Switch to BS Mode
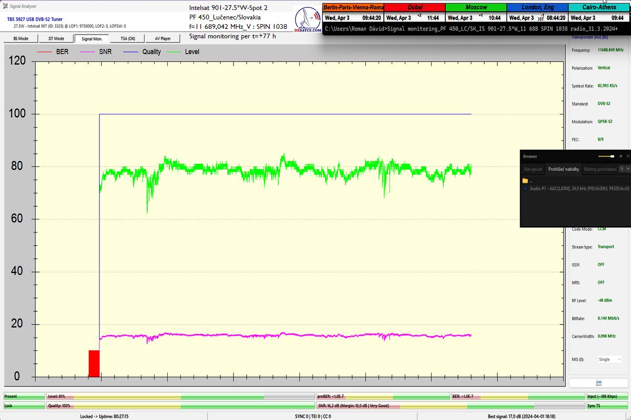631x420 pixels. [x=21, y=38]
